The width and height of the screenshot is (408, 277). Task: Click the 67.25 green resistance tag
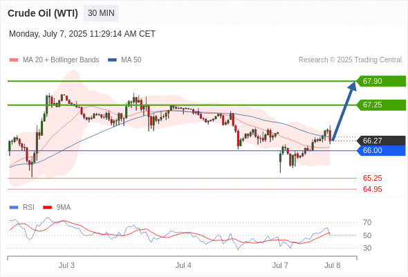coord(381,105)
